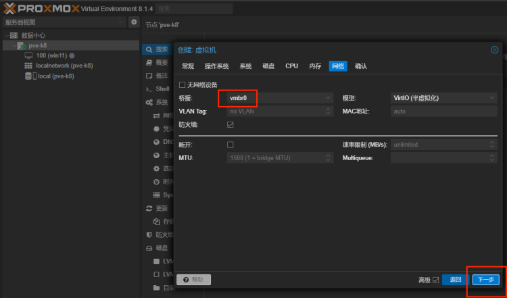
Task: Adjust the Multiqueue spinner
Action: (x=492, y=157)
